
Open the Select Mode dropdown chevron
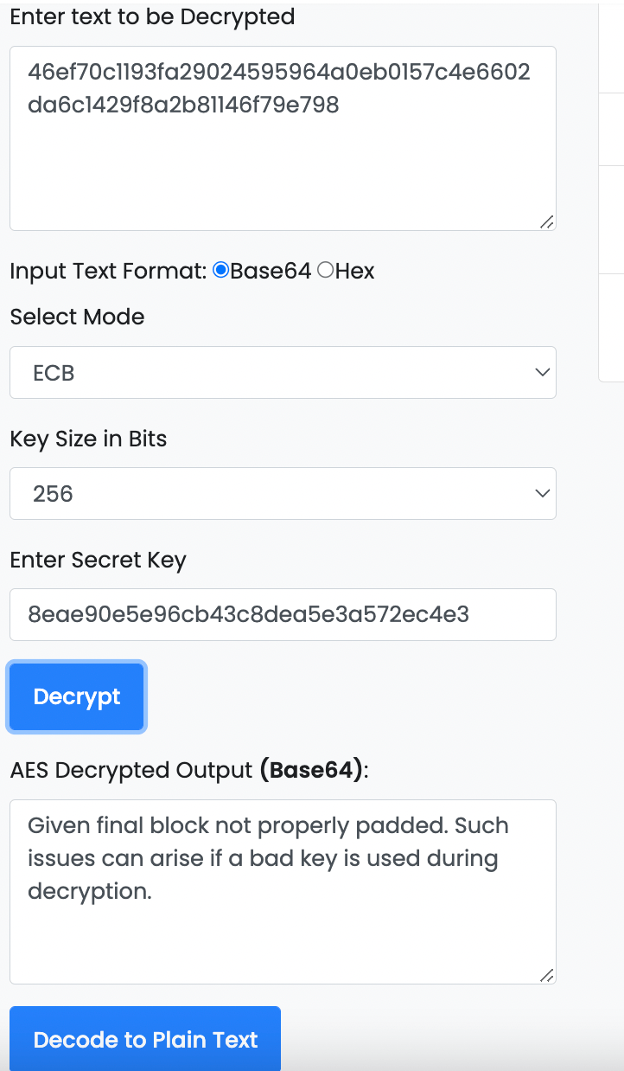click(x=542, y=372)
